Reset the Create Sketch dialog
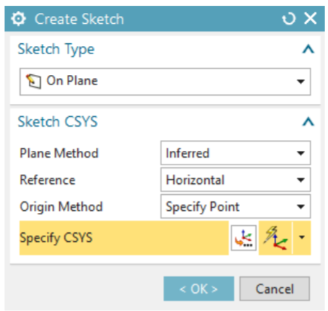 [x=288, y=19]
